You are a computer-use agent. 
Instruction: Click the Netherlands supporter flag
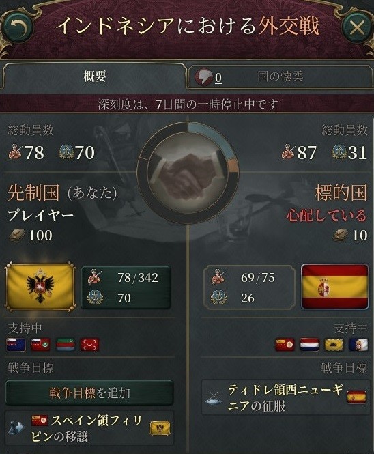[309, 345]
